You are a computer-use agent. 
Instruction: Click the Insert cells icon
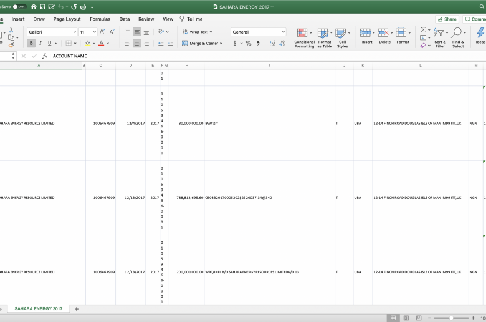[x=365, y=32]
